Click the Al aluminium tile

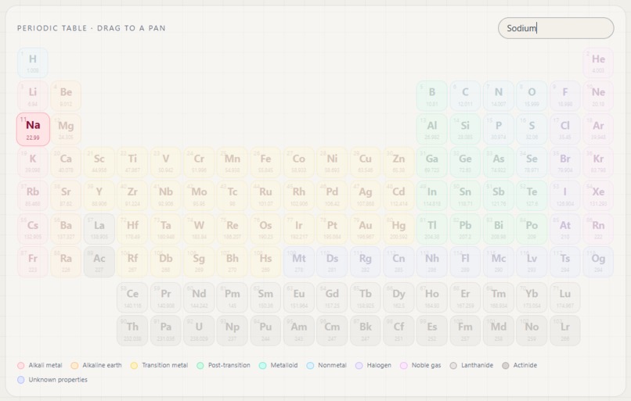coord(432,130)
